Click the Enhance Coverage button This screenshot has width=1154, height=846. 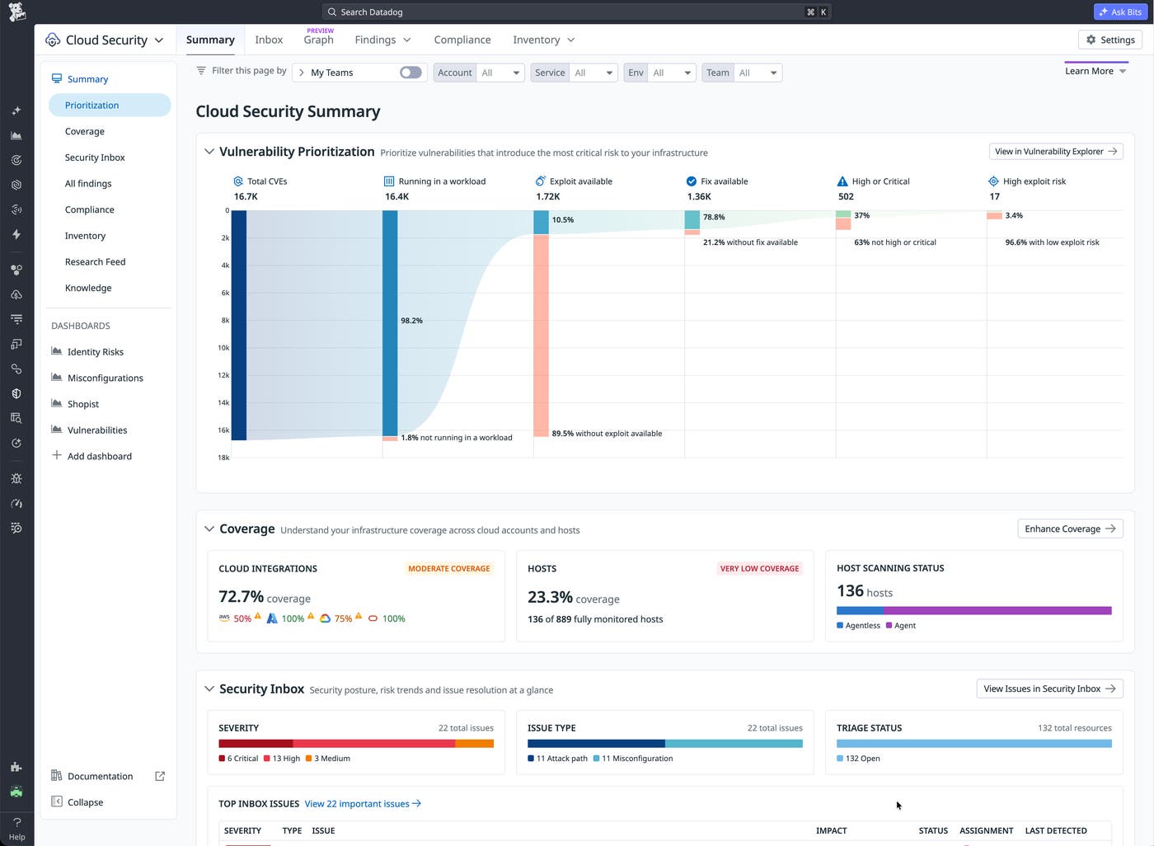click(x=1070, y=529)
